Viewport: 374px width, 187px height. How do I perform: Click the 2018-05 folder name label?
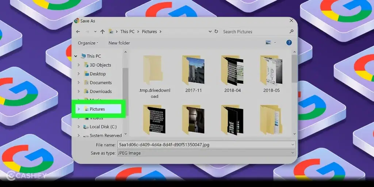(271, 91)
